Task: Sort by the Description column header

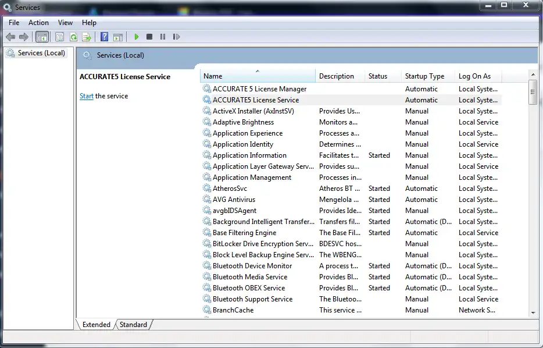Action: click(x=340, y=76)
